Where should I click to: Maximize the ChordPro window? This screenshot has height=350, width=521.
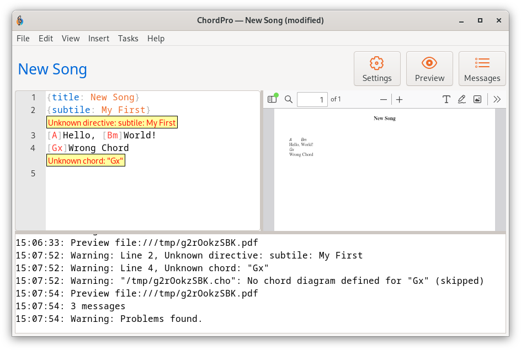480,20
